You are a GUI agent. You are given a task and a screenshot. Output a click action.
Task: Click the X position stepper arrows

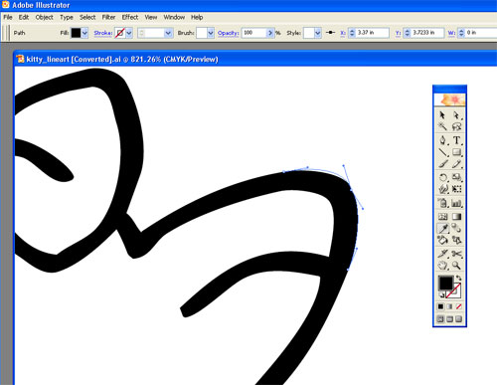[x=352, y=33]
